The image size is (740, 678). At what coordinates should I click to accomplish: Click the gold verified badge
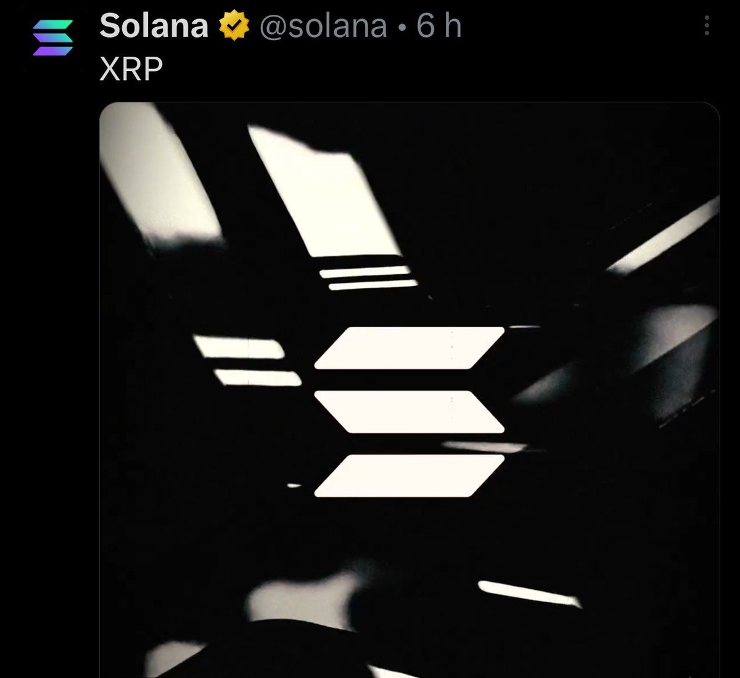tap(234, 27)
